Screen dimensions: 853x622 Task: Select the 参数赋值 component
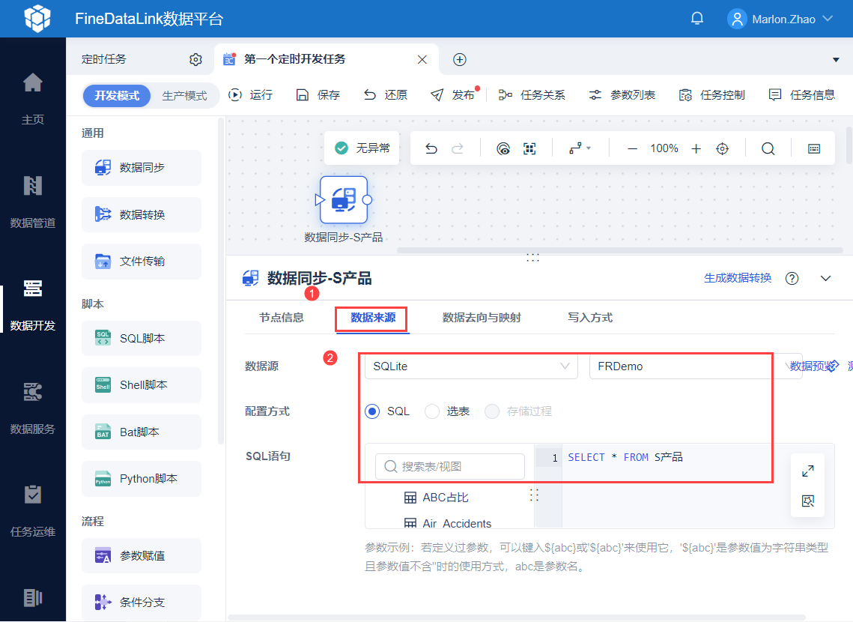[x=142, y=555]
